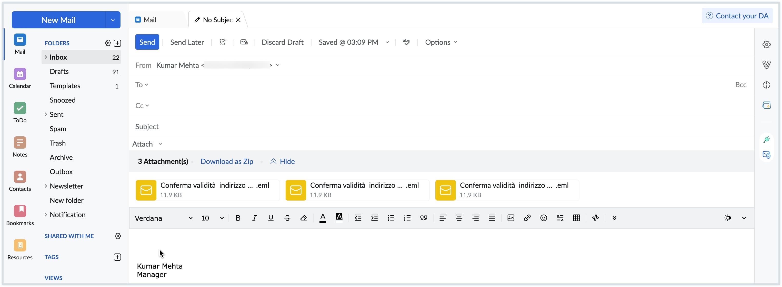Open the font size 10 dropdown
Viewport: 782px width, 287px height.
point(213,218)
